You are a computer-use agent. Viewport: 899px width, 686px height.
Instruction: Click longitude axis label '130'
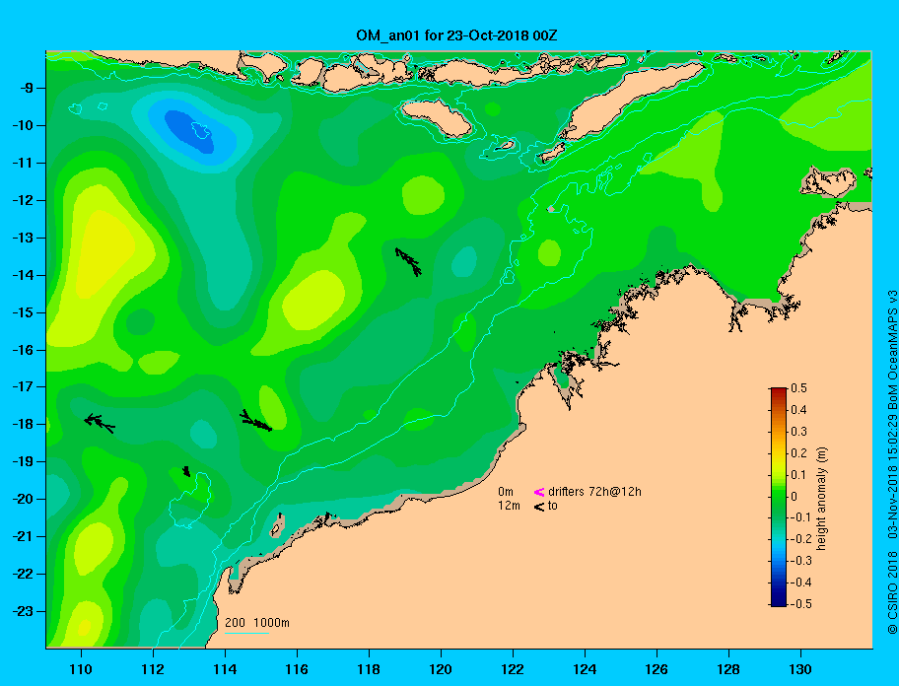pos(800,669)
